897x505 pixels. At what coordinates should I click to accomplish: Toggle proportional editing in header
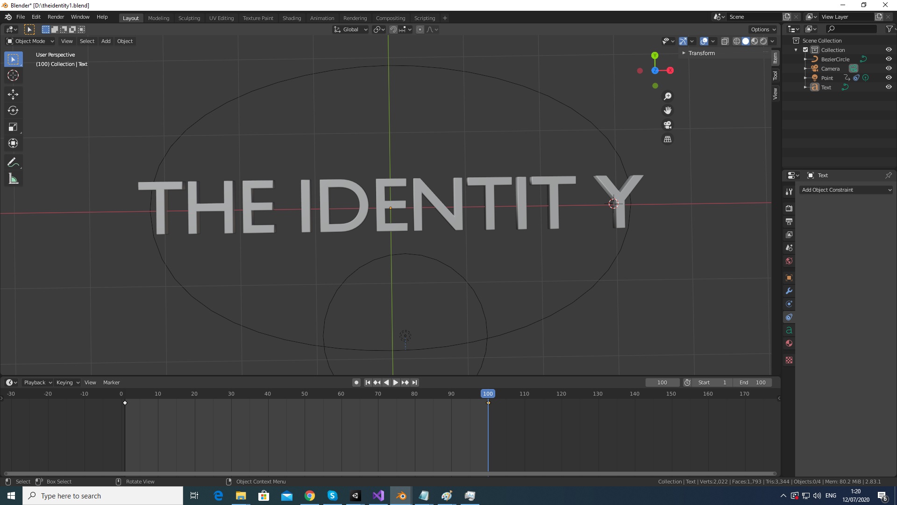pos(420,29)
